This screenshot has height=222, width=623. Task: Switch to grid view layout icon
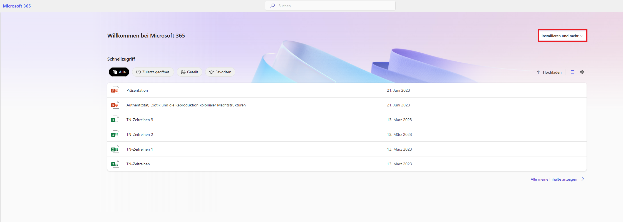coord(582,72)
